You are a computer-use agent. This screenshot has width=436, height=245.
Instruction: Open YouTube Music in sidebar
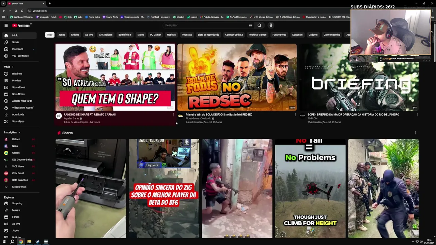click(x=20, y=56)
